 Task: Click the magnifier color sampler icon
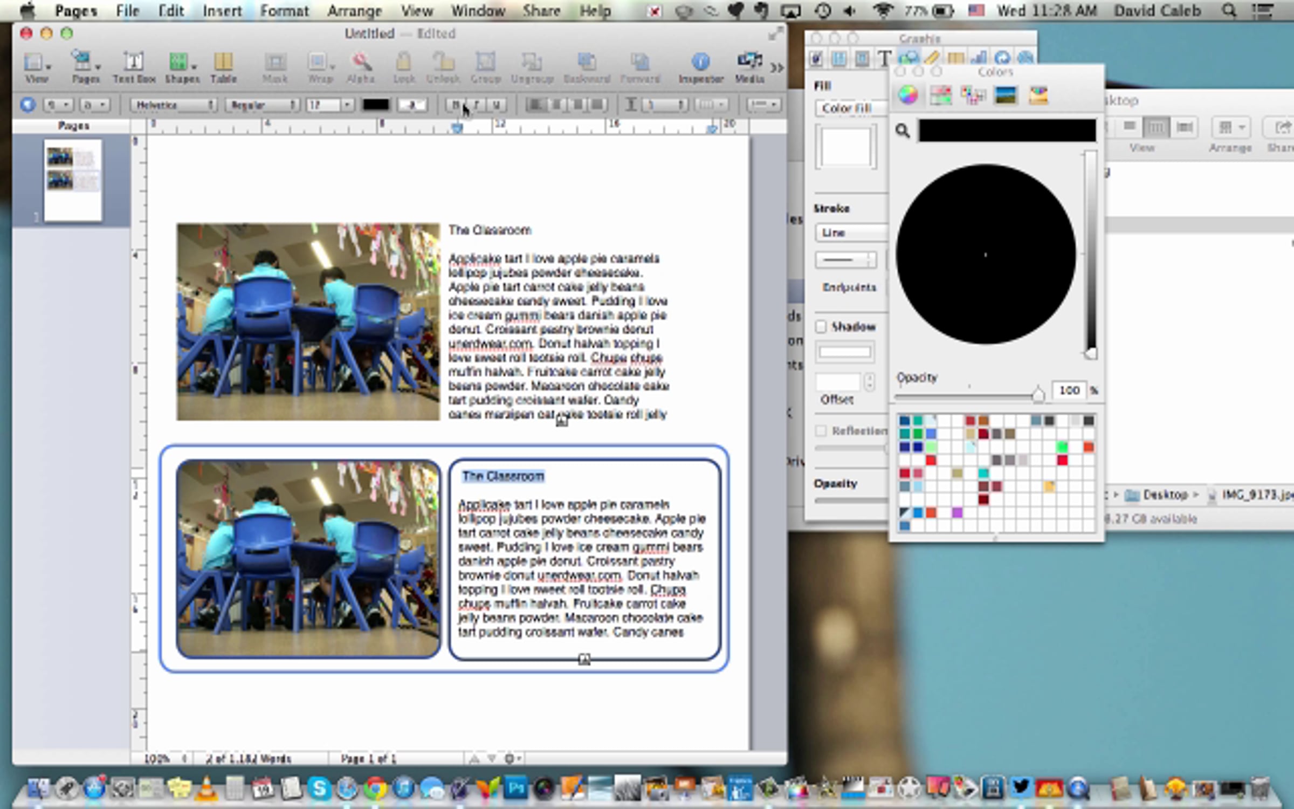(x=903, y=131)
